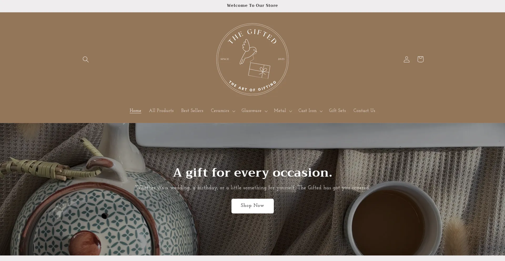Click the Shop Now button

tap(252, 206)
